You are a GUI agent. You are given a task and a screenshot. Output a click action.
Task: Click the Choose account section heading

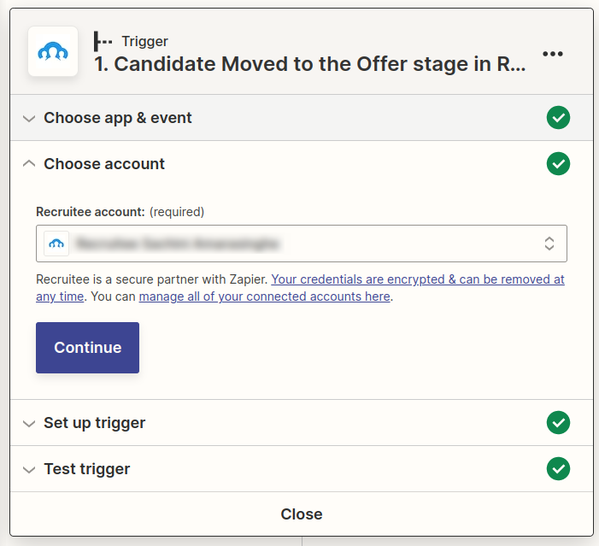pyautogui.click(x=104, y=163)
